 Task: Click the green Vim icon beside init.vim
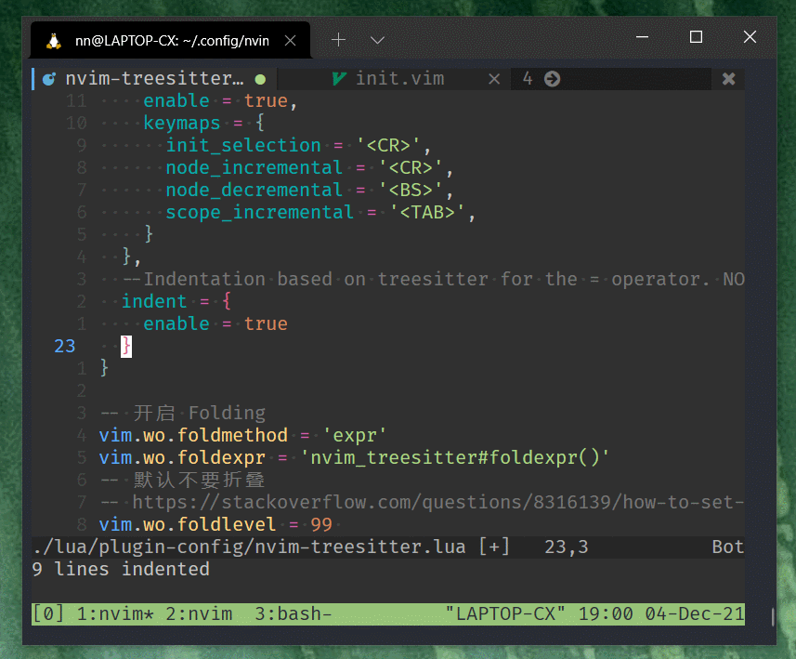tap(340, 78)
